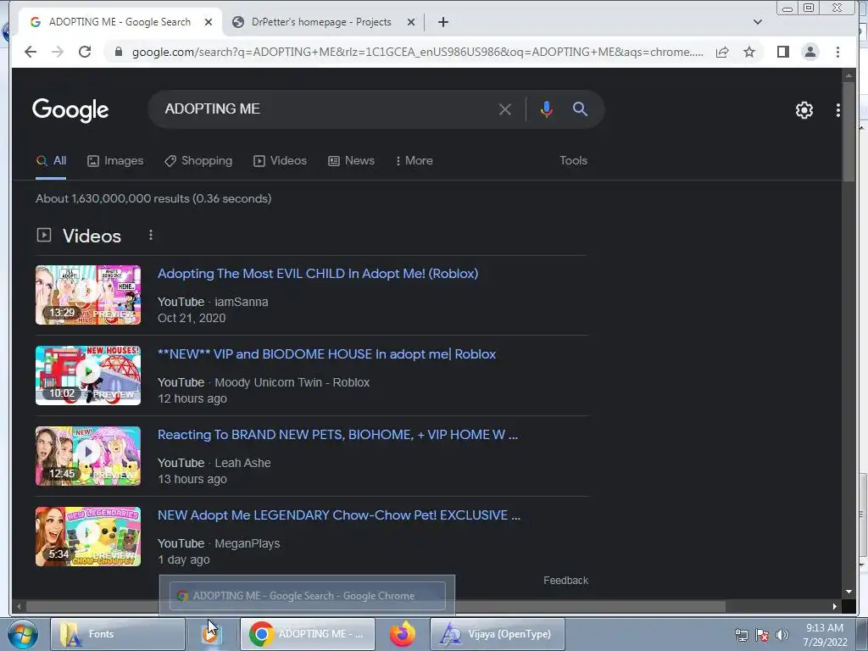Viewport: 868px width, 651px height.
Task: Close the DrPetter's homepage tab
Action: (x=411, y=22)
